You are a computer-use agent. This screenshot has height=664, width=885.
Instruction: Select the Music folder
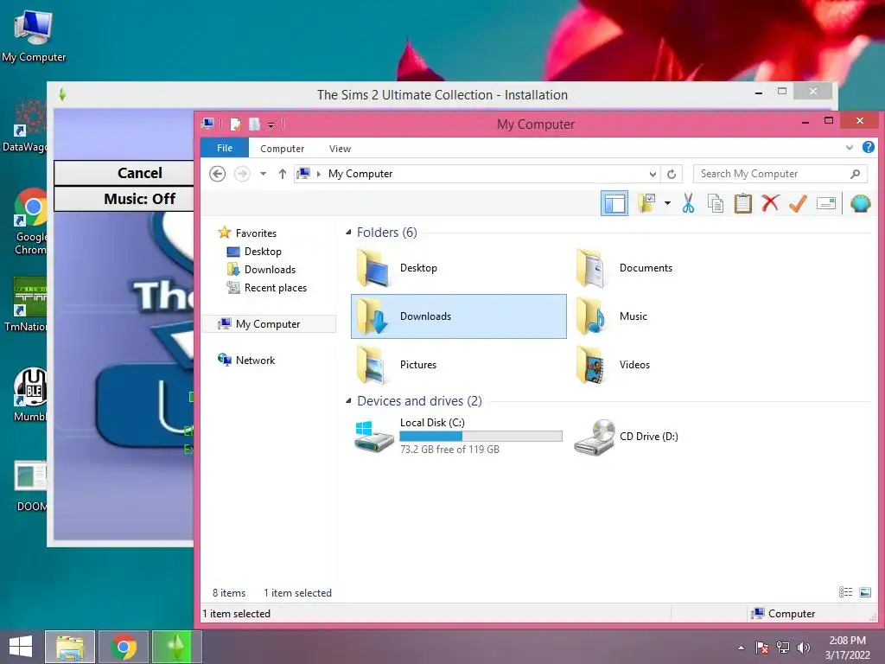click(678, 316)
